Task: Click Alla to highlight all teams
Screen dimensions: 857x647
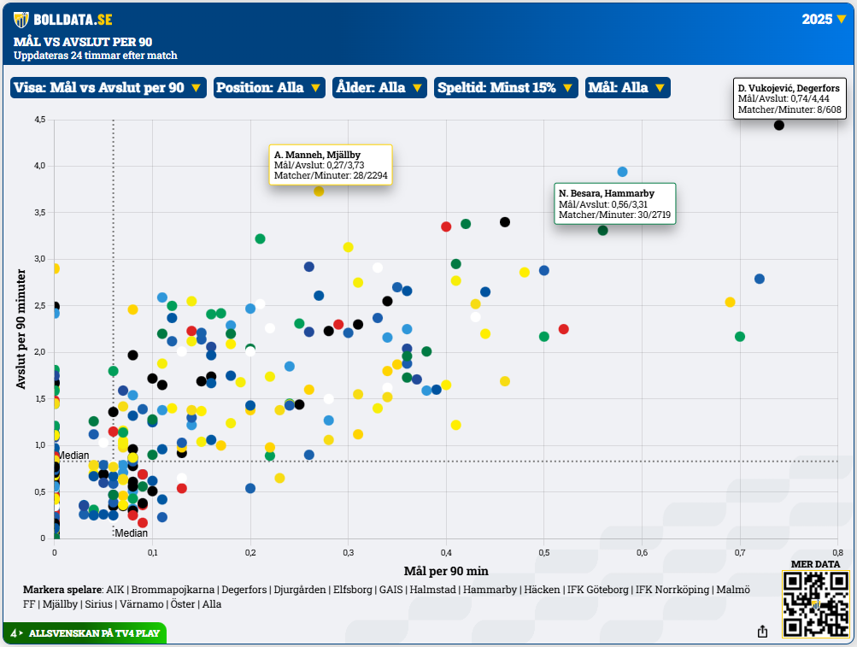Action: (x=212, y=604)
